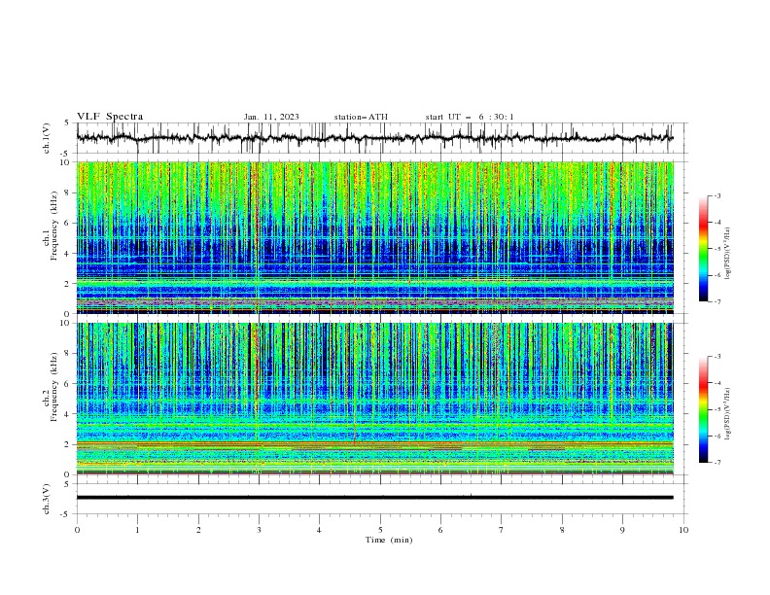Click the "5" volt tick of the ch.1(V) panel
770x595 pixels.
(68, 122)
